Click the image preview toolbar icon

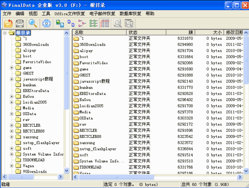click(60, 24)
